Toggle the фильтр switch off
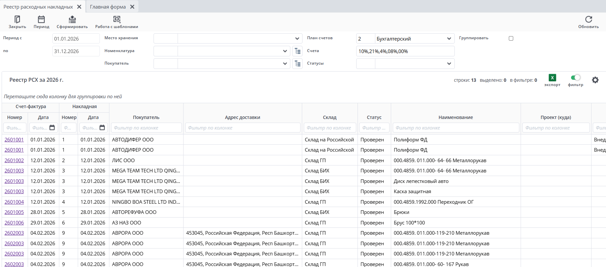606x267 pixels. coord(576,77)
